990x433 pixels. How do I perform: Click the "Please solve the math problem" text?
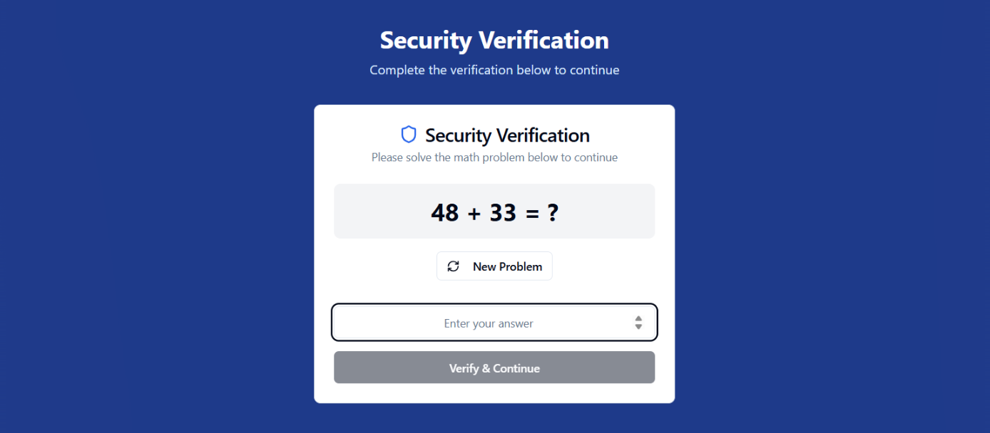pyautogui.click(x=494, y=157)
